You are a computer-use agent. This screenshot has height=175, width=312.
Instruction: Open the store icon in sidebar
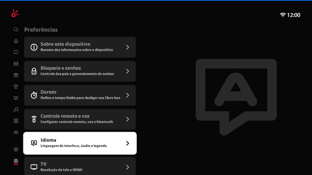coord(16,75)
